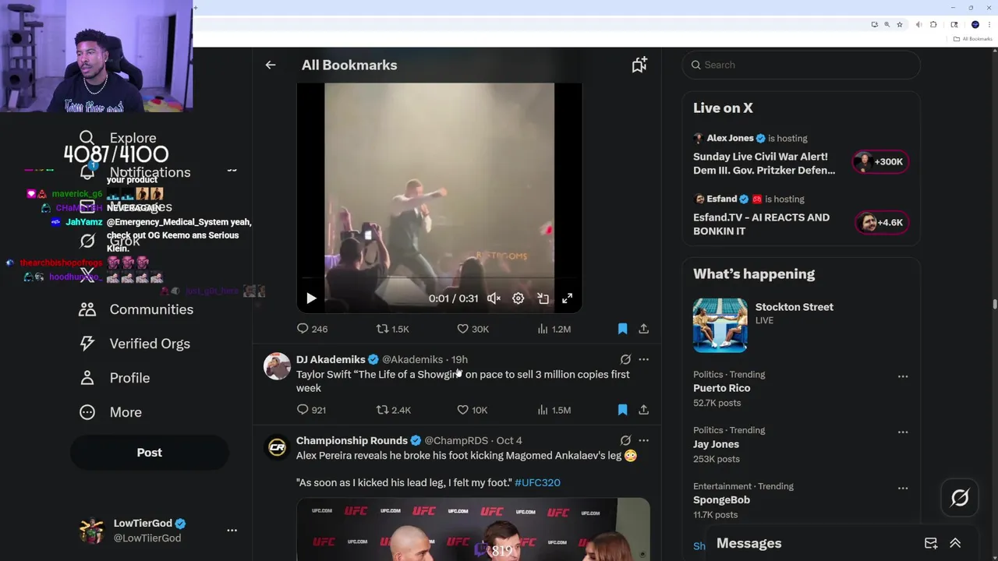The image size is (998, 561).
Task: Unbookmark the DJ Akademiks post
Action: [622, 410]
